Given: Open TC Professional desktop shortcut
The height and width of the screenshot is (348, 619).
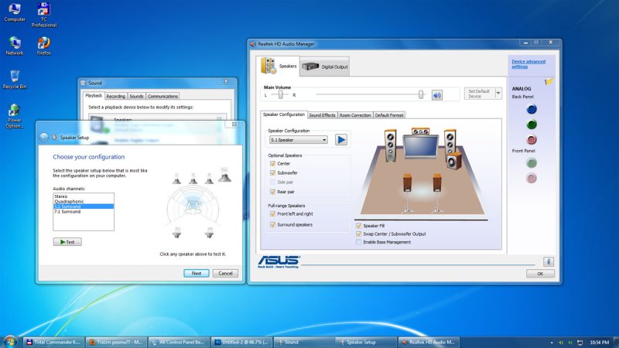Looking at the screenshot, I should pos(44,15).
